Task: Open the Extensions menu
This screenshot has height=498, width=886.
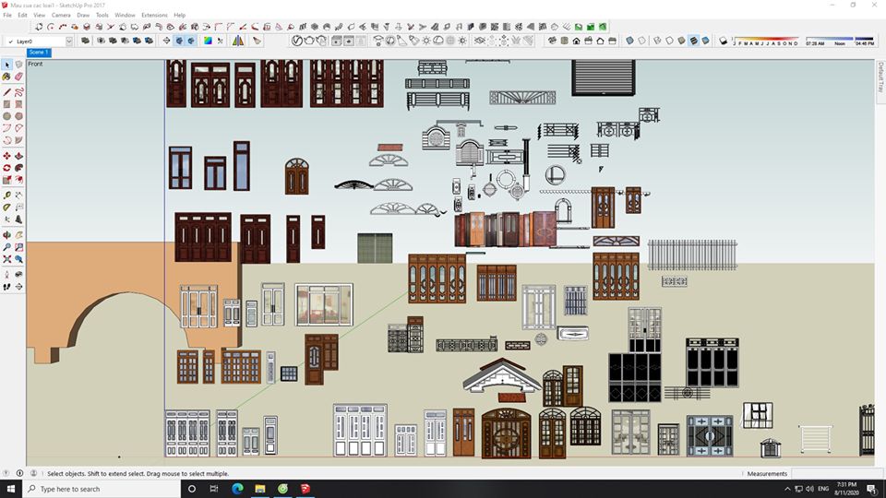Action: (154, 15)
